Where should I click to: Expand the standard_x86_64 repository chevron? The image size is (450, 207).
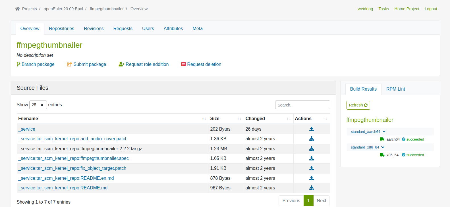click(383, 147)
